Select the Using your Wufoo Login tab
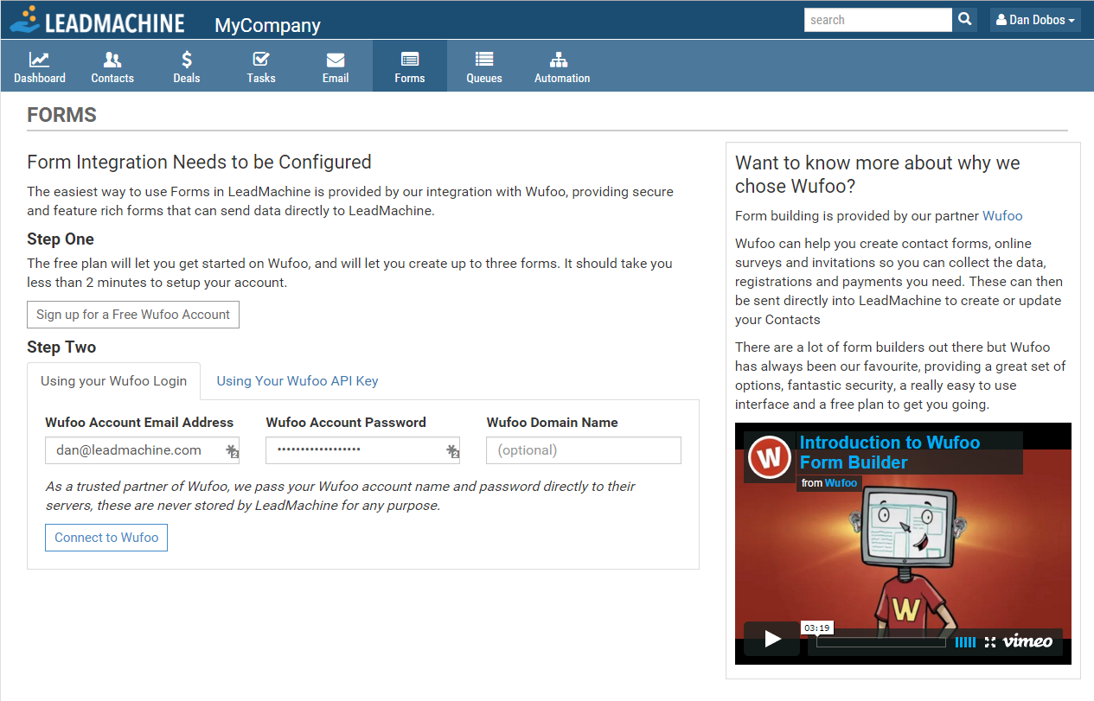This screenshot has height=701, width=1094. pos(114,381)
